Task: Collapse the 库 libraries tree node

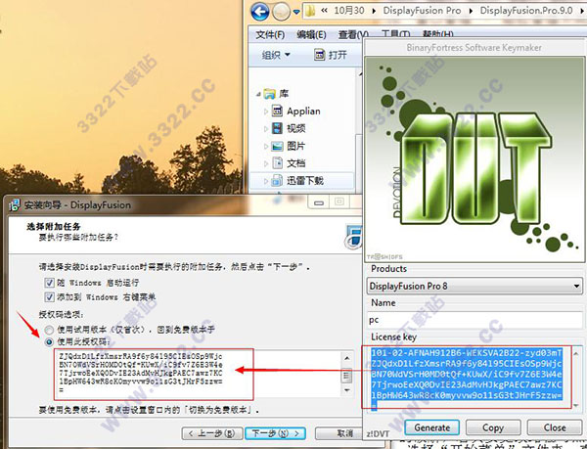Action: [x=258, y=94]
